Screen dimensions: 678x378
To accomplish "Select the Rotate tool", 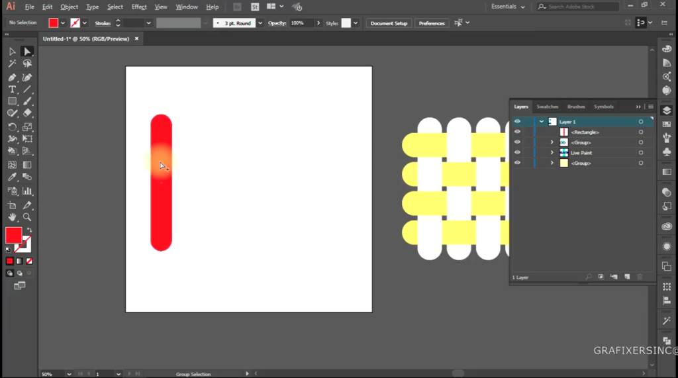I will [12, 127].
